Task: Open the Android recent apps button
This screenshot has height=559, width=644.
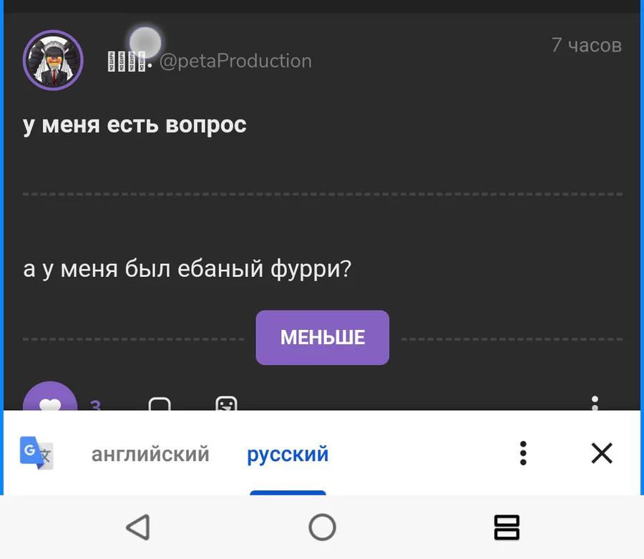Action: coord(507,528)
